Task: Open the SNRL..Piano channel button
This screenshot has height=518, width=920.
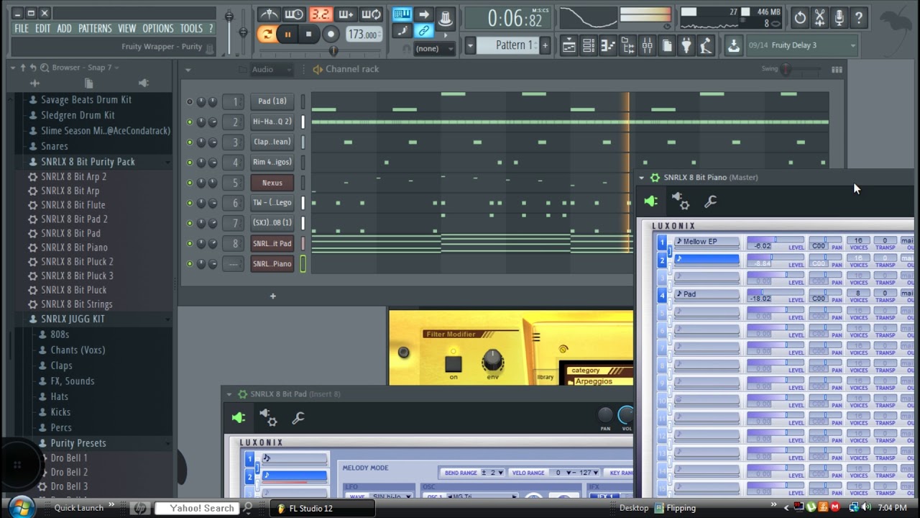Action: [272, 264]
